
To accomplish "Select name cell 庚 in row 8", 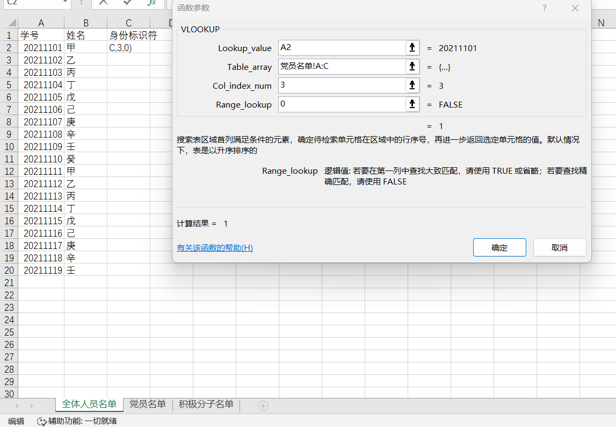I will [x=85, y=122].
